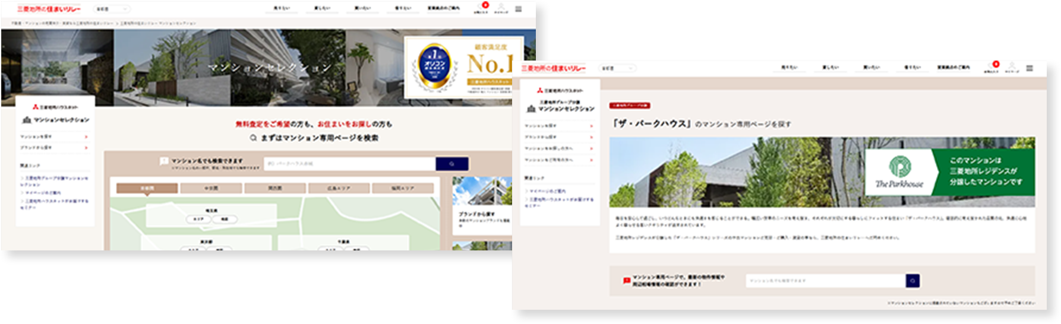This screenshot has height=324, width=1061.
Task: Expand マンションを探す in left window sidebar
Action: pyautogui.click(x=55, y=137)
